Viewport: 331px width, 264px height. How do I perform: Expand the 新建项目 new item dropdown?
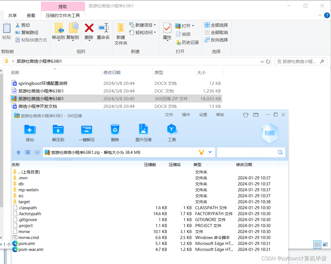click(x=155, y=25)
